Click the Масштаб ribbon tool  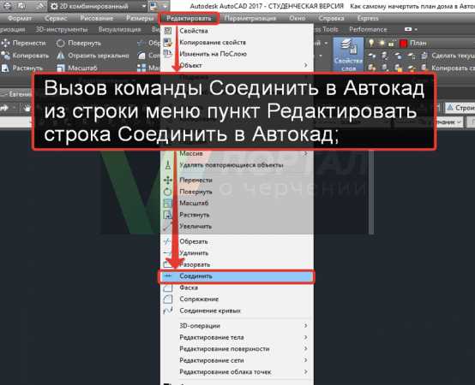tap(77, 68)
